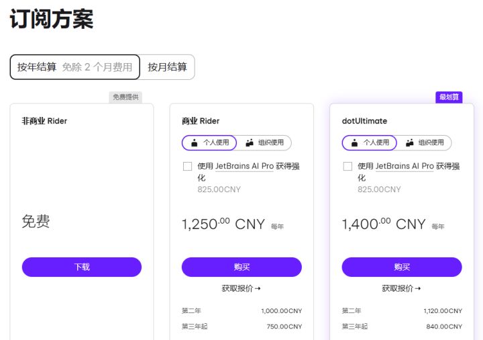
Task: Select 个人使用 for commercial Rider
Action: [x=209, y=142]
